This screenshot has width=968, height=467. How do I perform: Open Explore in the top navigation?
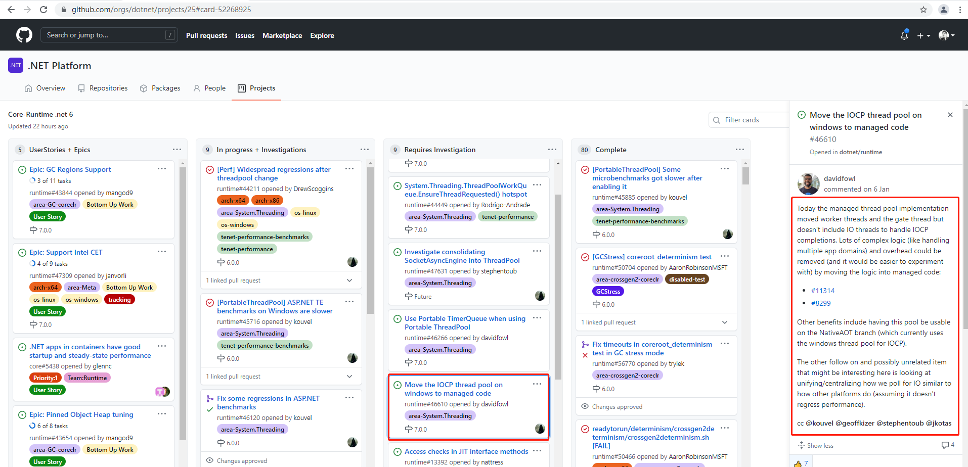click(322, 35)
